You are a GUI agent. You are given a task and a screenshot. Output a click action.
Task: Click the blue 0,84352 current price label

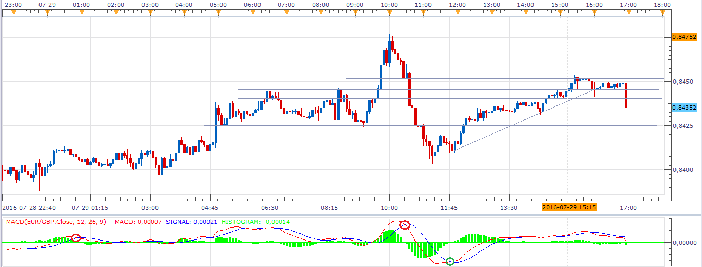coord(684,108)
